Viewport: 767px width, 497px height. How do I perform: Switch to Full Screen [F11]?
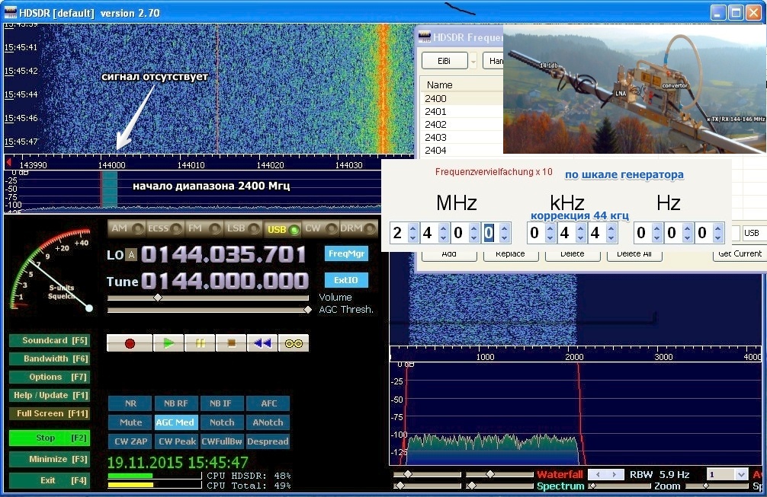50,414
